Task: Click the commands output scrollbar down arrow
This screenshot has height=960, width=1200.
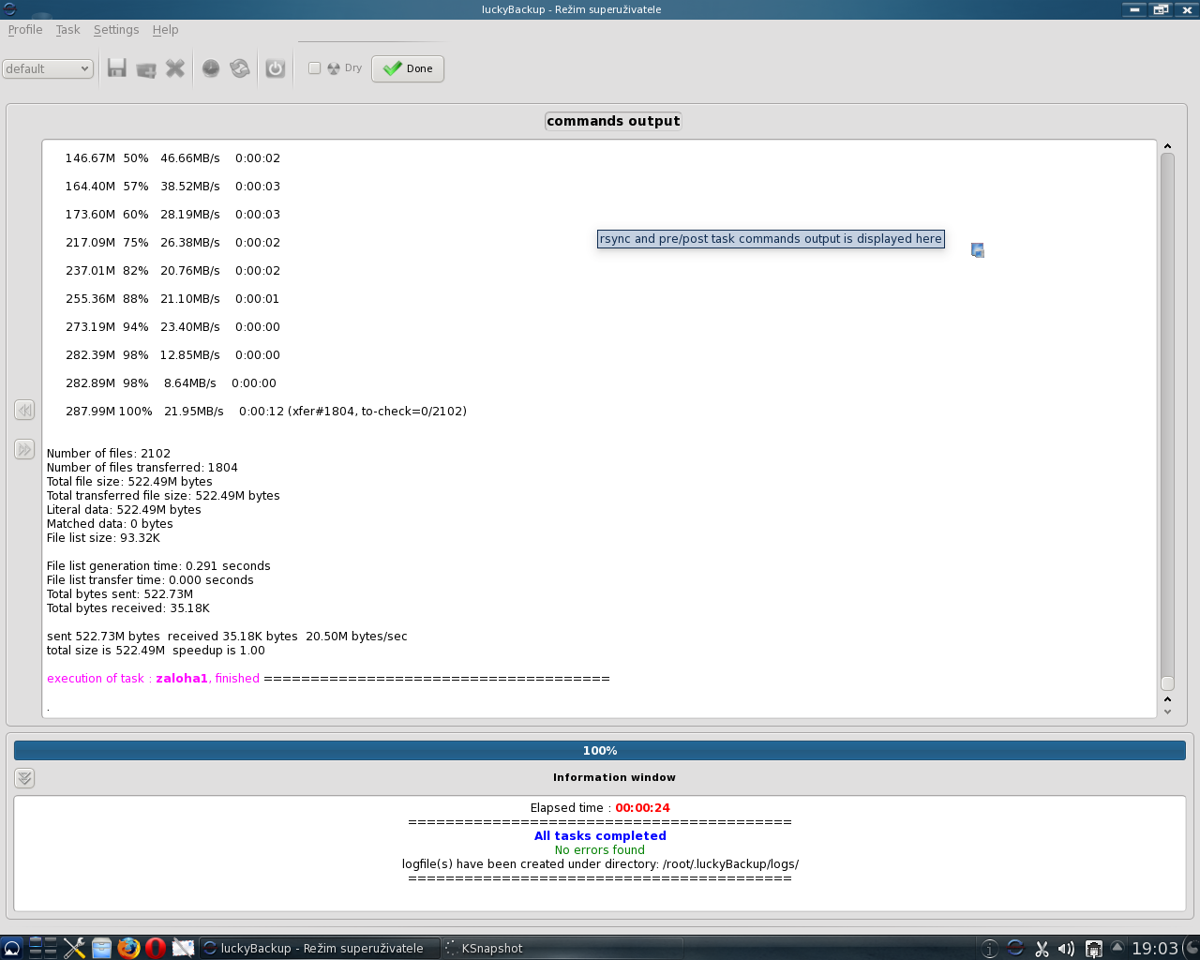Action: [1167, 712]
